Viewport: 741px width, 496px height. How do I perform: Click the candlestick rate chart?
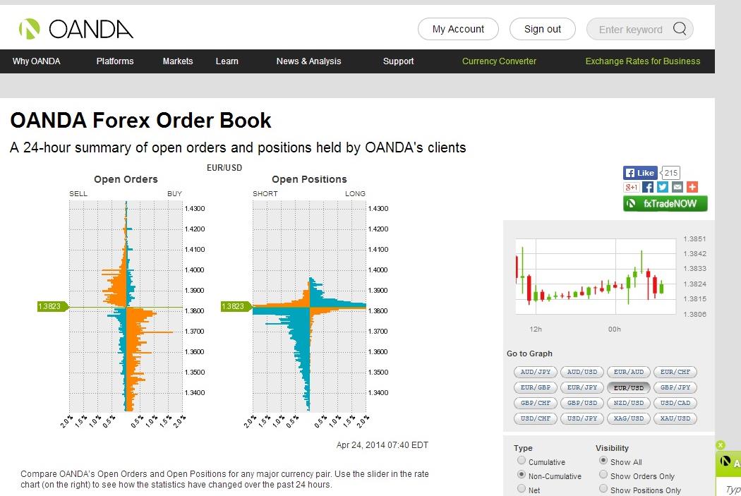(x=596, y=277)
